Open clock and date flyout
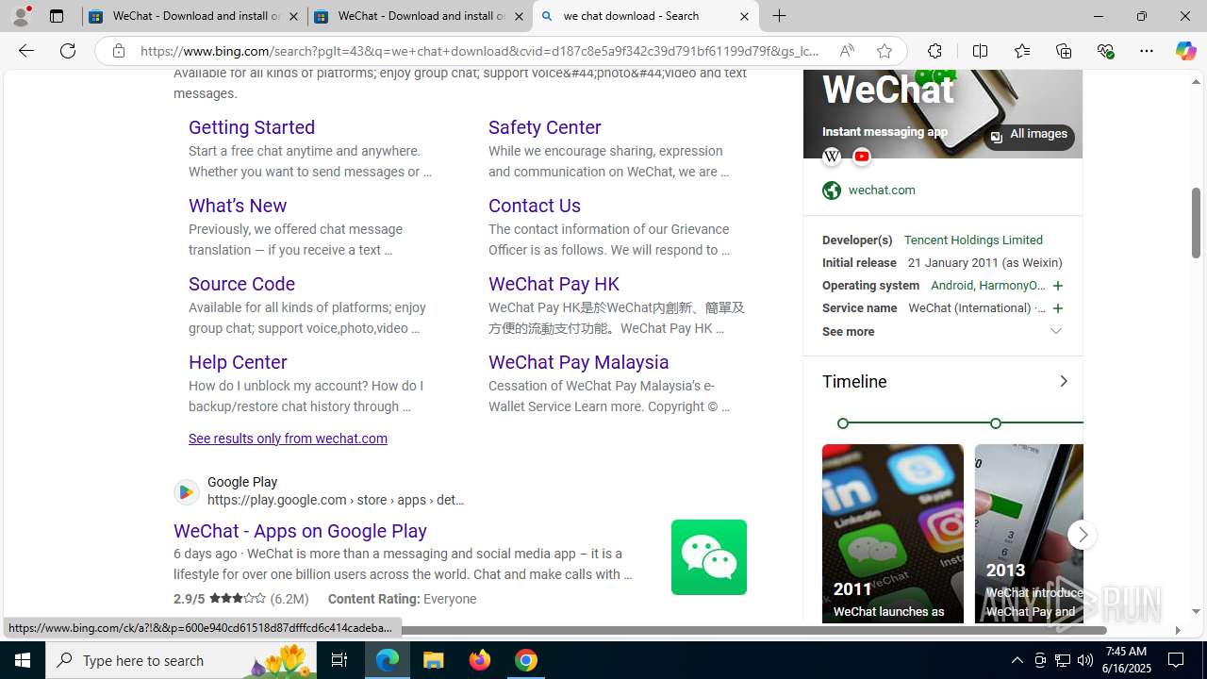The height and width of the screenshot is (679, 1207). pos(1127,660)
